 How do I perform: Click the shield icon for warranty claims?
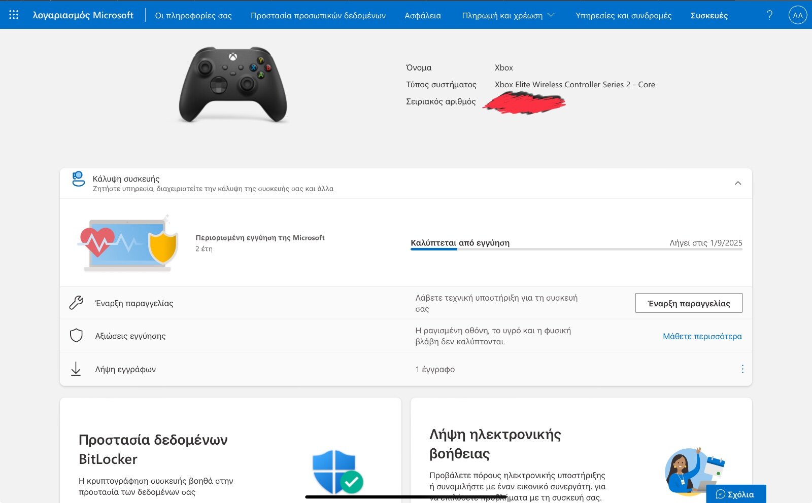(76, 335)
